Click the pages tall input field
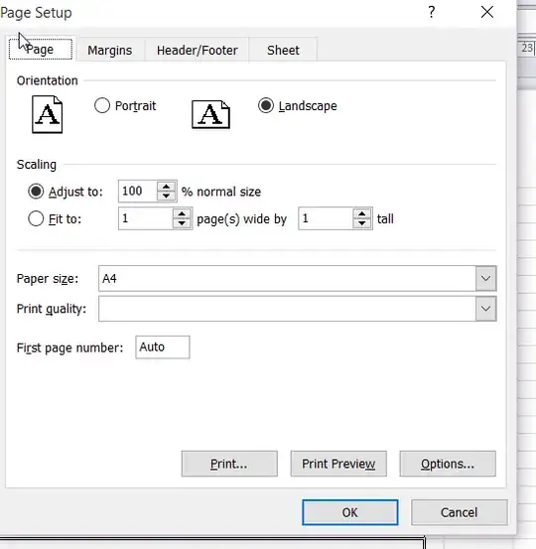The width and height of the screenshot is (536, 549). (x=326, y=218)
